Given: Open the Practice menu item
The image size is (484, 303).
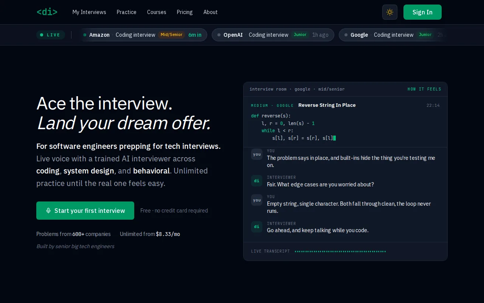Looking at the screenshot, I should pos(127,12).
